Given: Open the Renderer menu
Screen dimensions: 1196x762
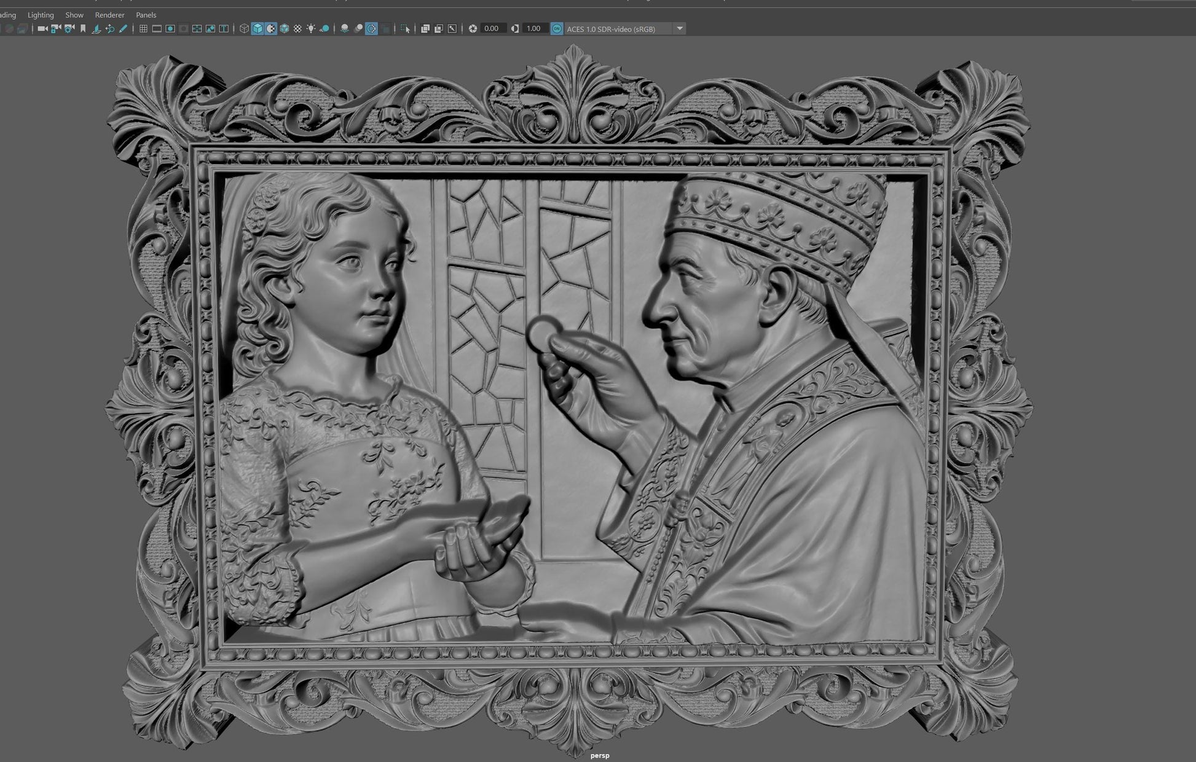Looking at the screenshot, I should coord(109,15).
